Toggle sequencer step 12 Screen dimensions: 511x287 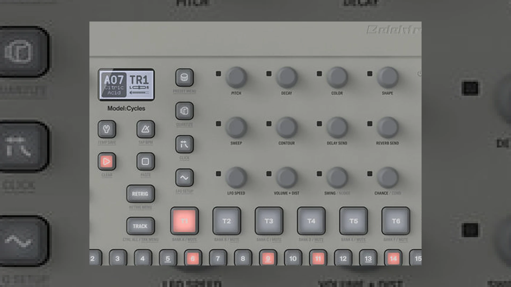[343, 258]
